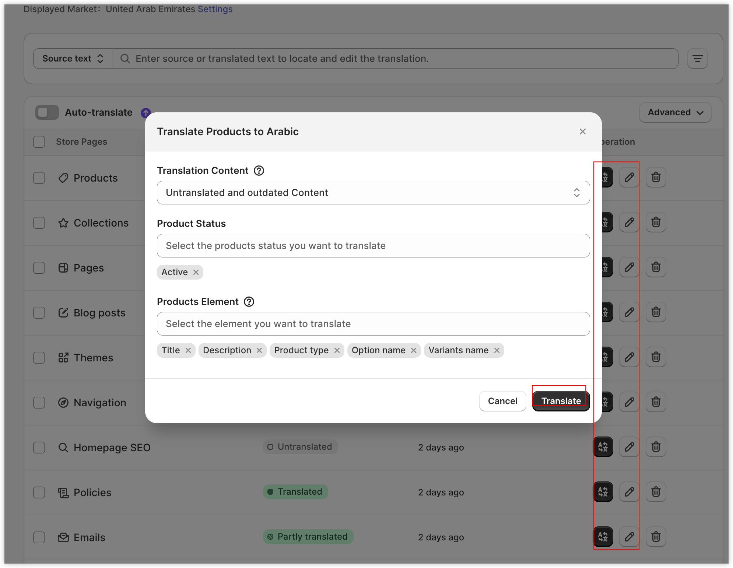The height and width of the screenshot is (568, 733).
Task: Click the search field for translations
Action: pyautogui.click(x=395, y=59)
